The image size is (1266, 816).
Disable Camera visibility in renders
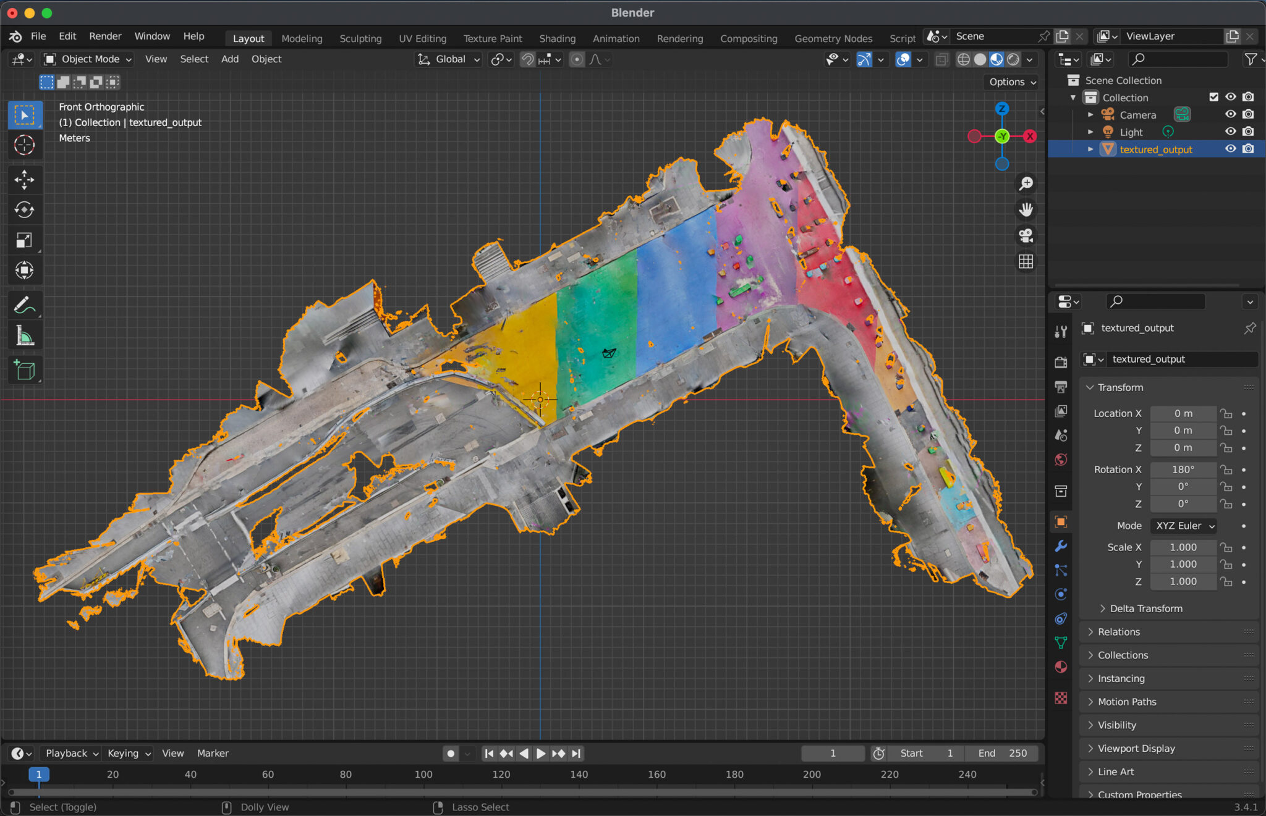pos(1249,114)
